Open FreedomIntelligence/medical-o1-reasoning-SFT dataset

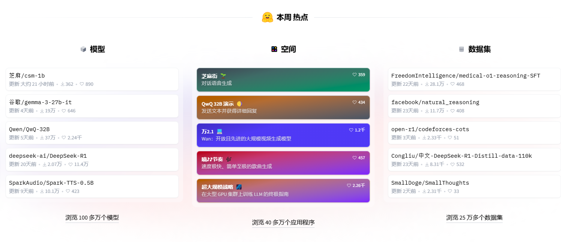click(x=474, y=79)
